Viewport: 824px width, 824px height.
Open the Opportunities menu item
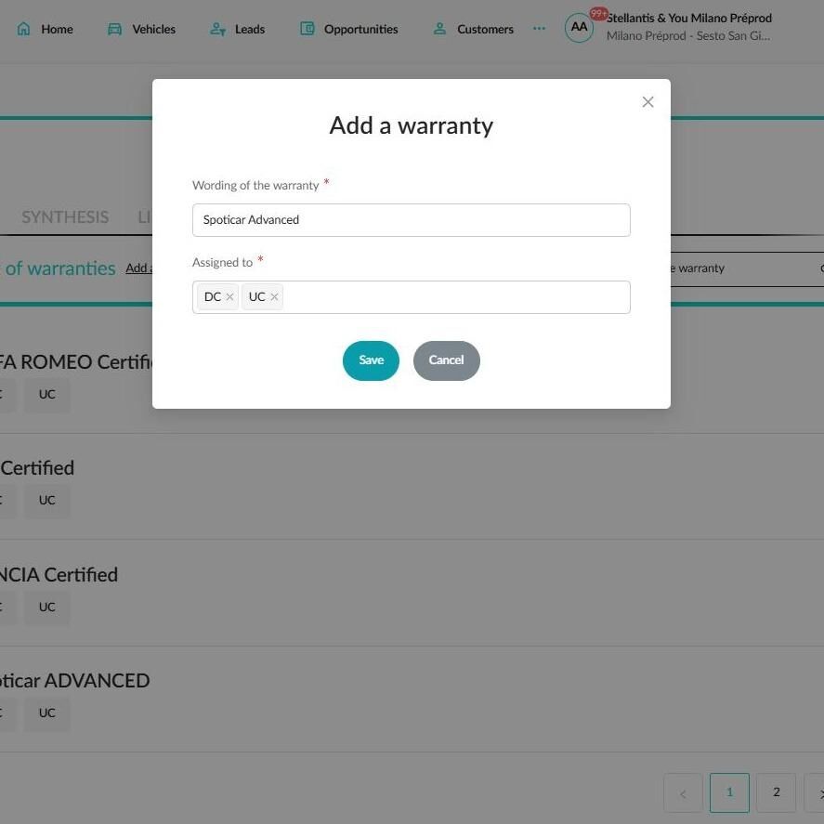(360, 29)
